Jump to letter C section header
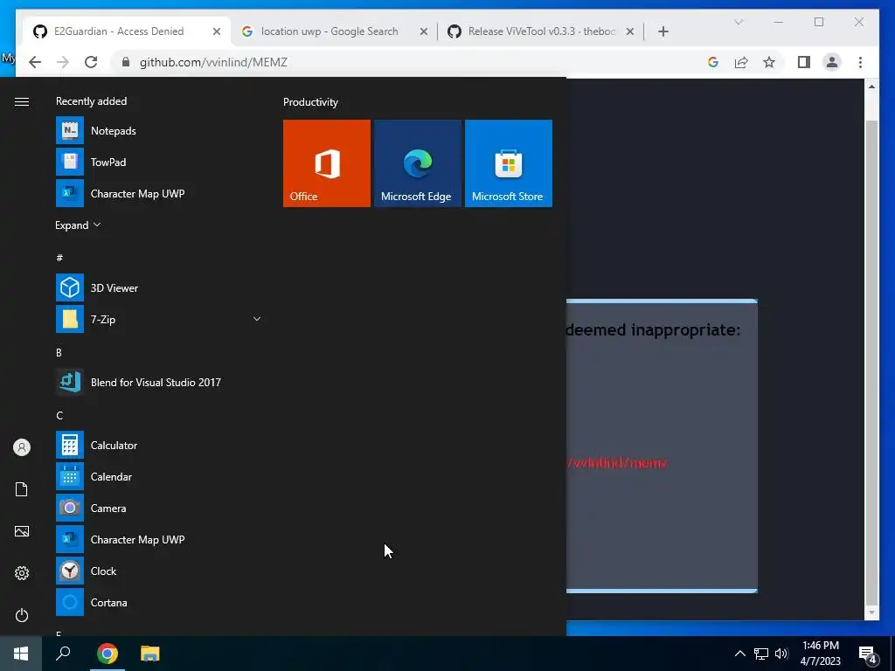Viewport: 895px width, 671px height. pyautogui.click(x=59, y=415)
